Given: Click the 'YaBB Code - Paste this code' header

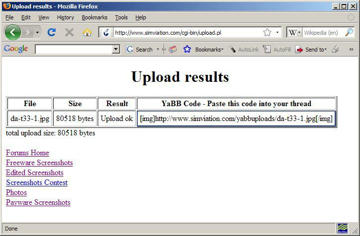Looking at the screenshot, I should coord(236,104).
